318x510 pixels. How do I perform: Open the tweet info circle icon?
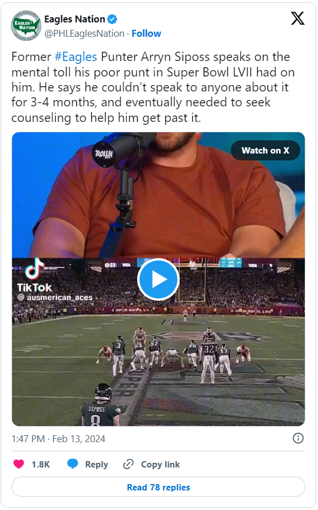coord(298,438)
